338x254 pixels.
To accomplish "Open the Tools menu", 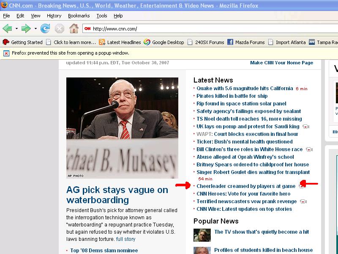I will tap(101, 16).
